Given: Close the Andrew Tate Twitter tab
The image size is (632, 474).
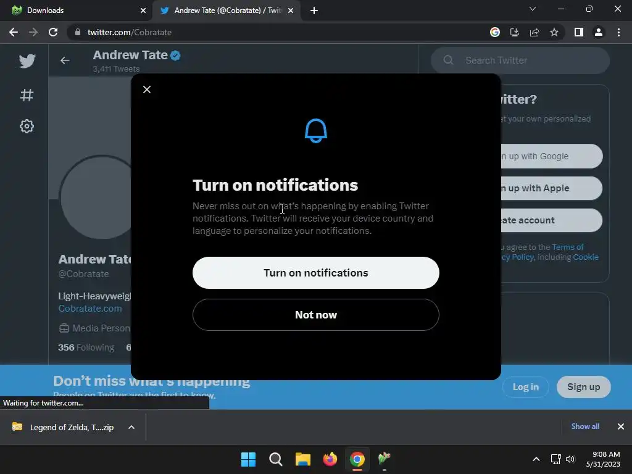Looking at the screenshot, I should click(291, 10).
